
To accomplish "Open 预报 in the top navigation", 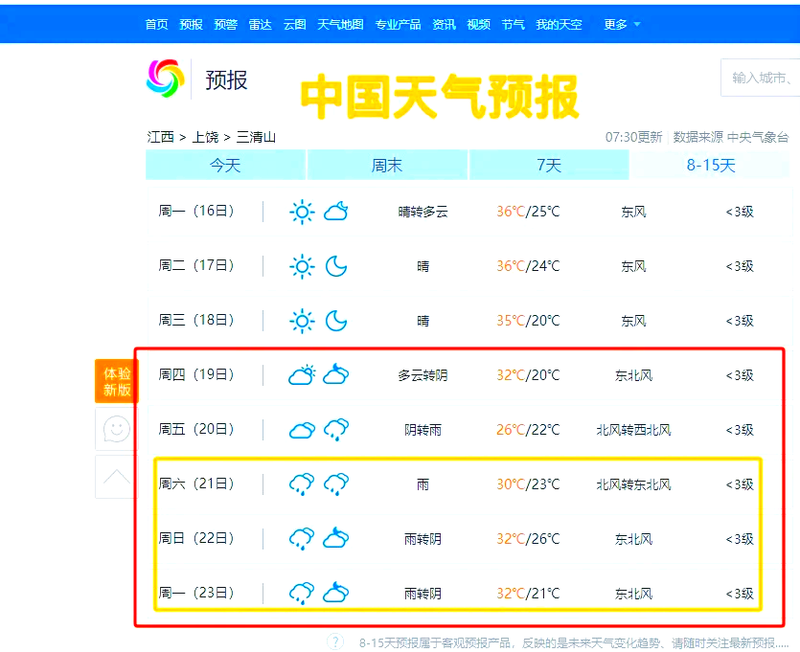I will click(x=192, y=25).
